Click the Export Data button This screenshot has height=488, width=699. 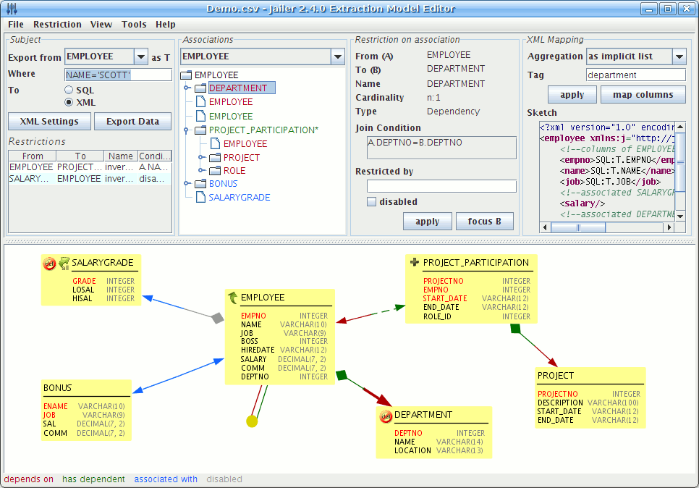[132, 122]
